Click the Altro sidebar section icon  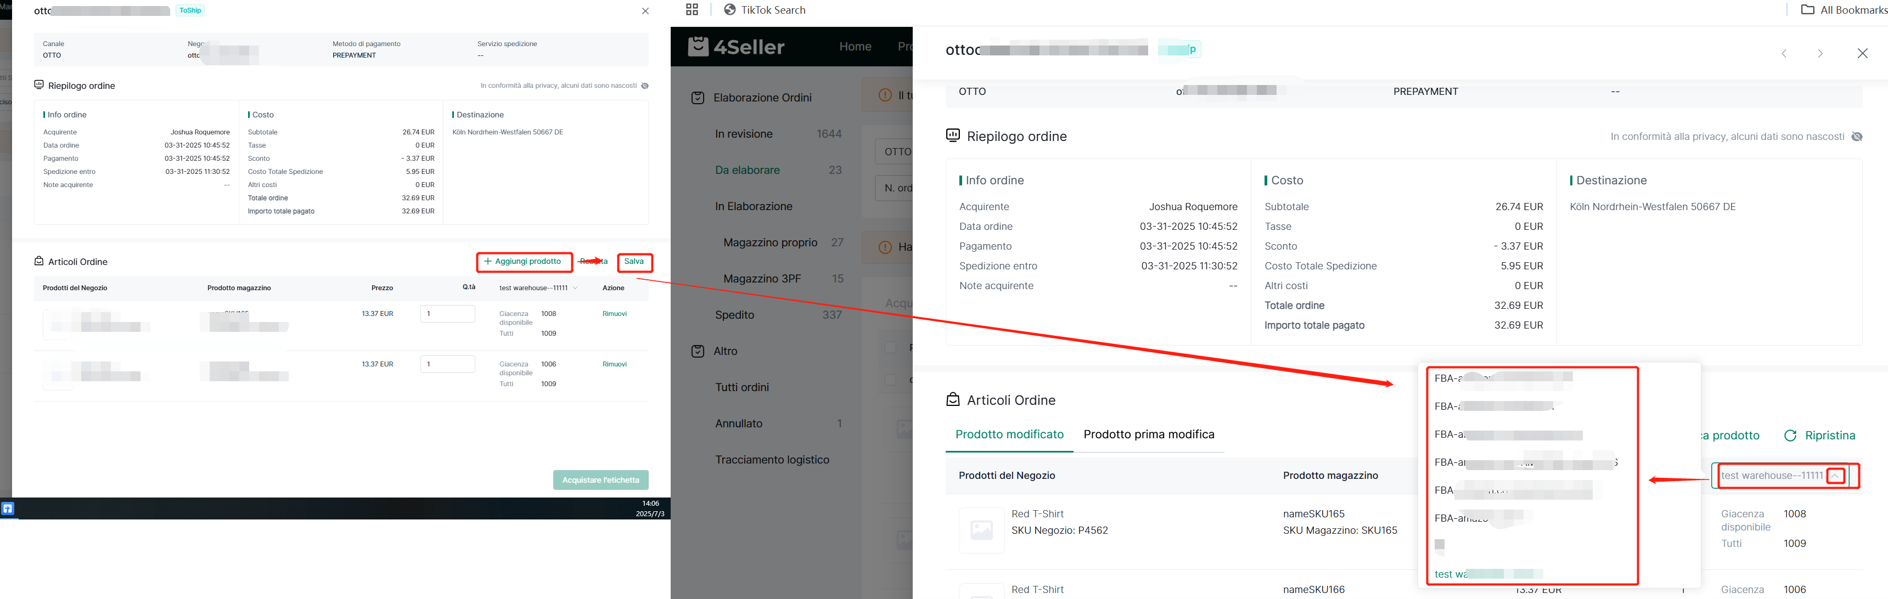pyautogui.click(x=698, y=351)
